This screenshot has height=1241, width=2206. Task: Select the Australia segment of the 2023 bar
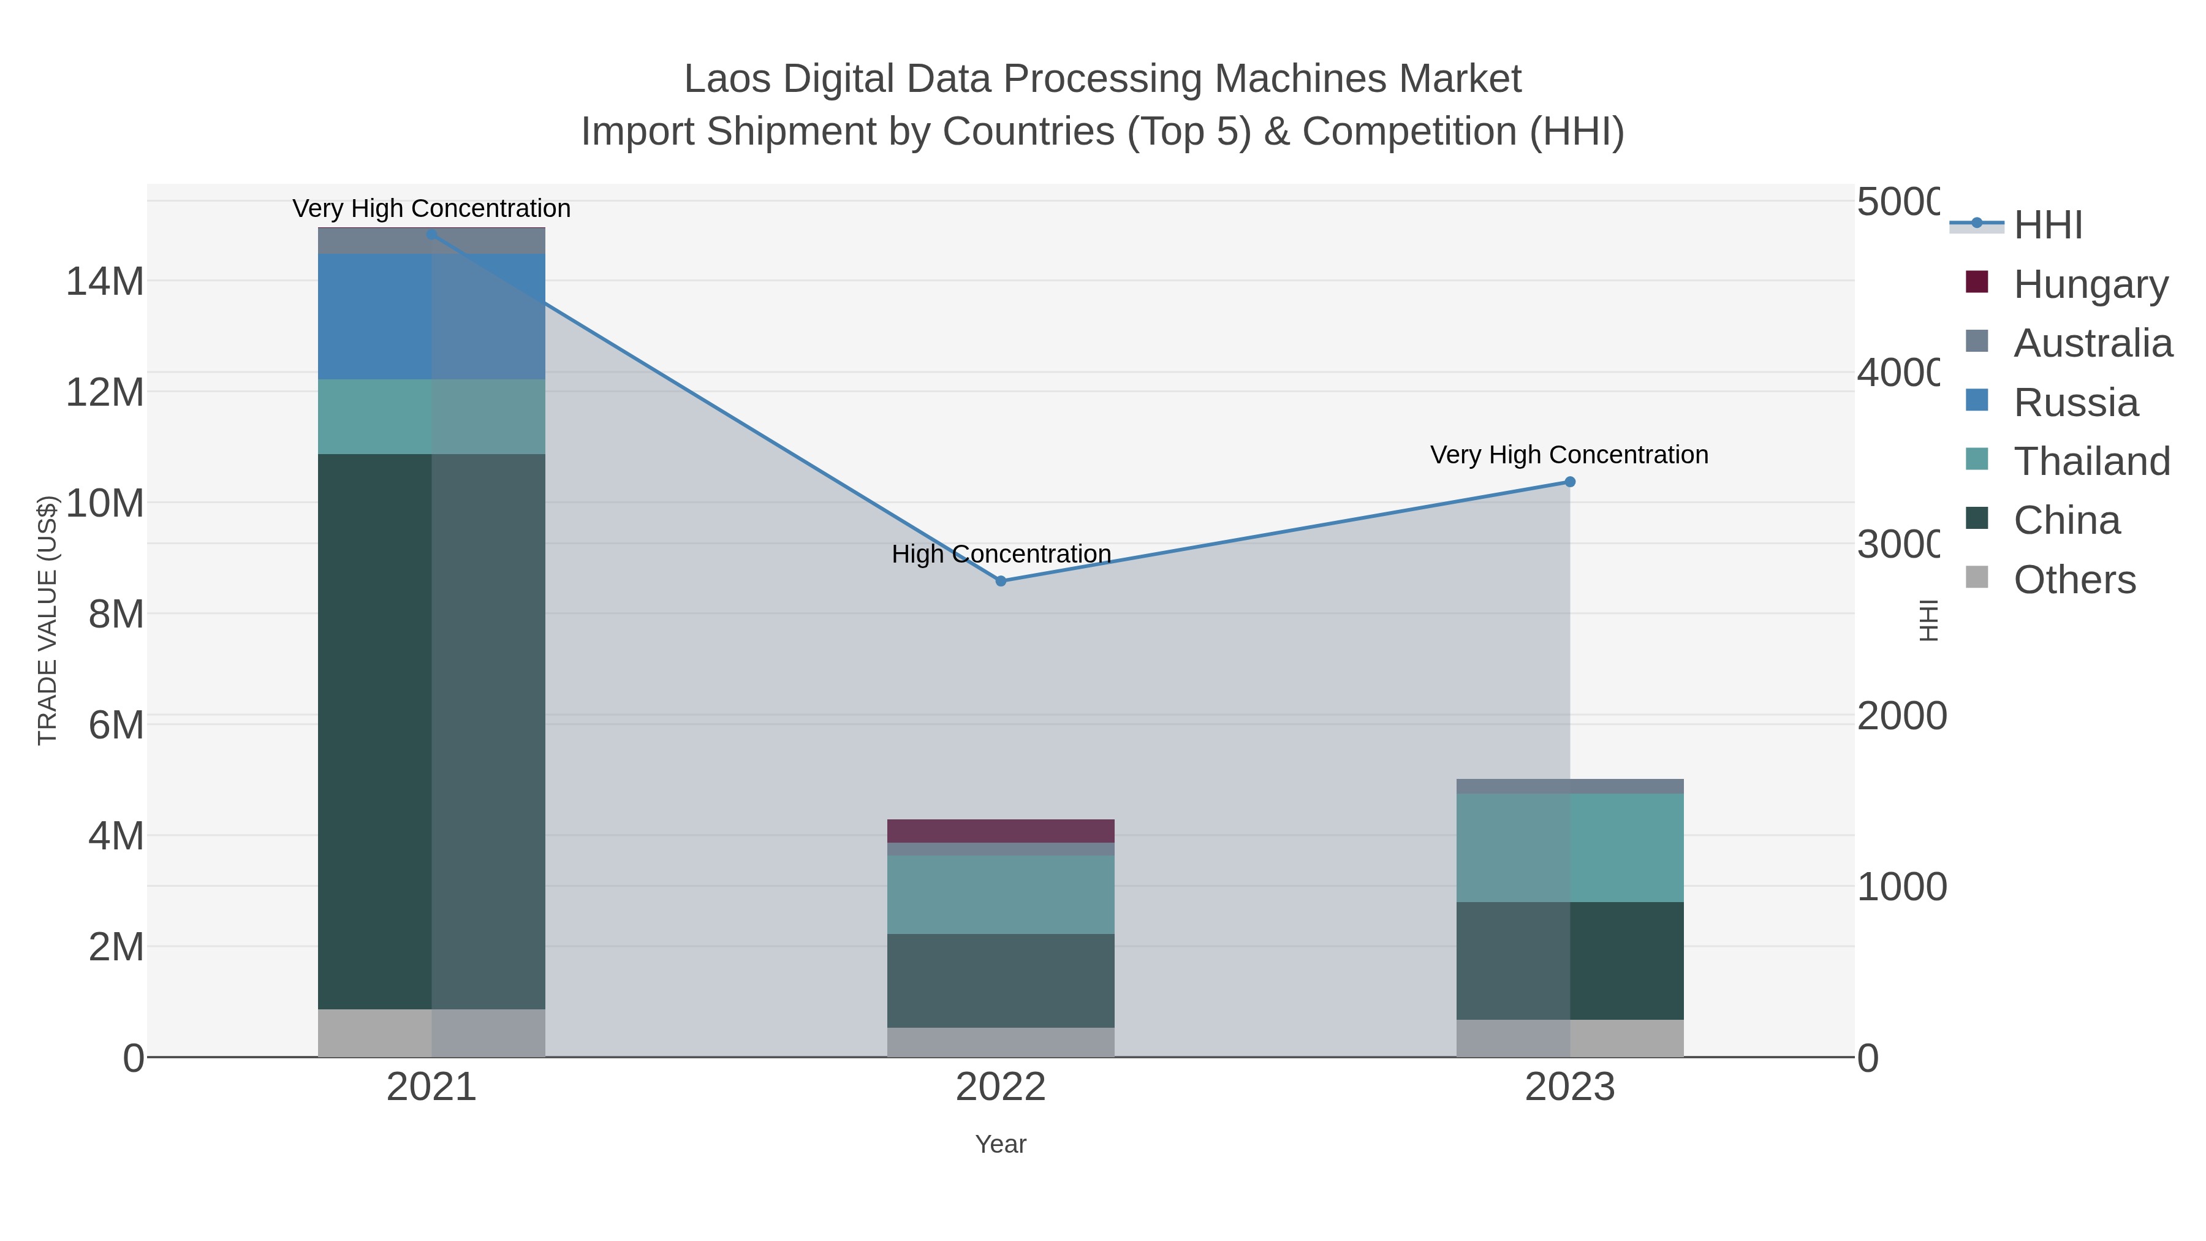coord(1570,786)
